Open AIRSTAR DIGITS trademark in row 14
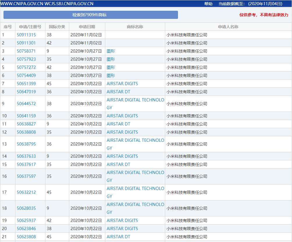 122,156
